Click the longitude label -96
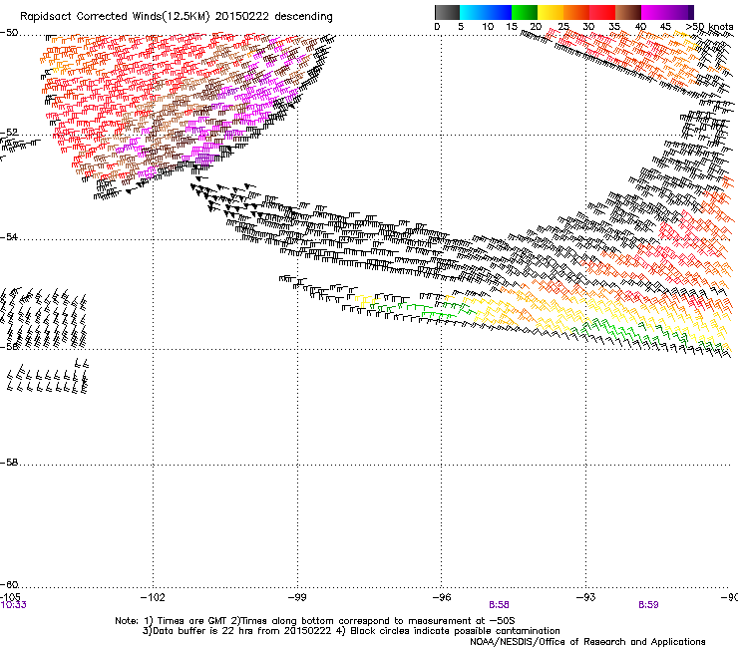This screenshot has width=738, height=648. 442,597
